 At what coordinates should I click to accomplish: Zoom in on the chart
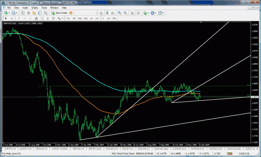119,13
